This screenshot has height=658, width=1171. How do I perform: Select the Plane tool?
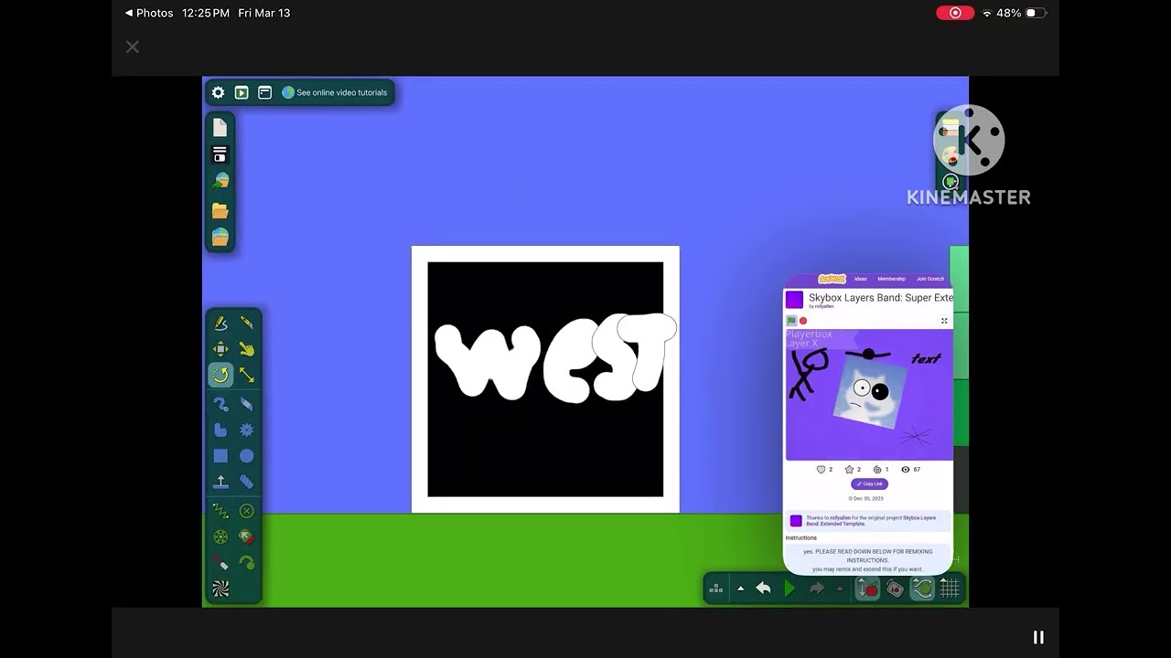(x=220, y=482)
